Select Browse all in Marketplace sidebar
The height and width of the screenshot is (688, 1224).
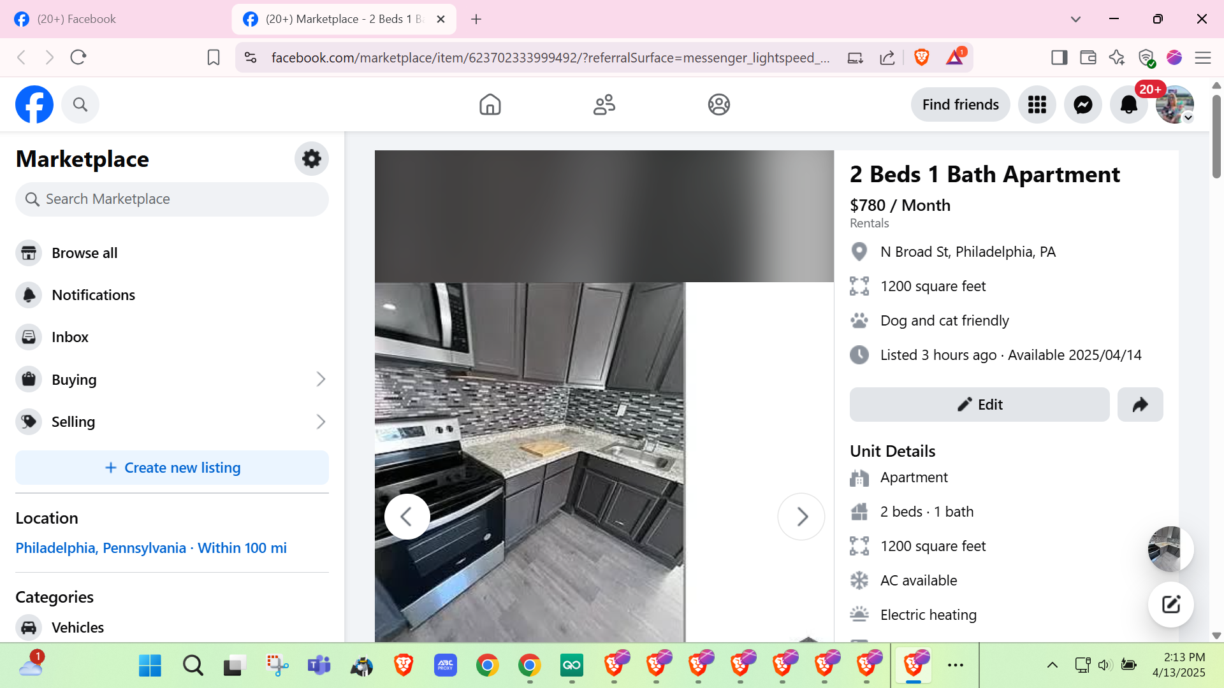(85, 253)
